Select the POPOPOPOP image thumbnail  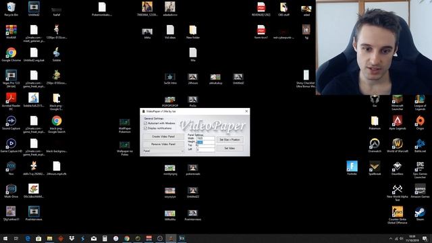click(170, 102)
